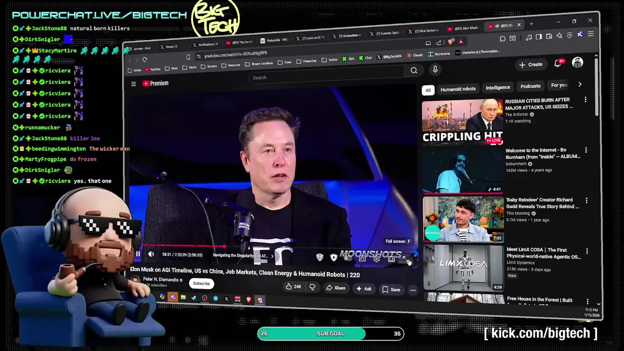Open the Brave Rewards triangle icon
Viewport: 624px width, 351px height.
[x=461, y=41]
